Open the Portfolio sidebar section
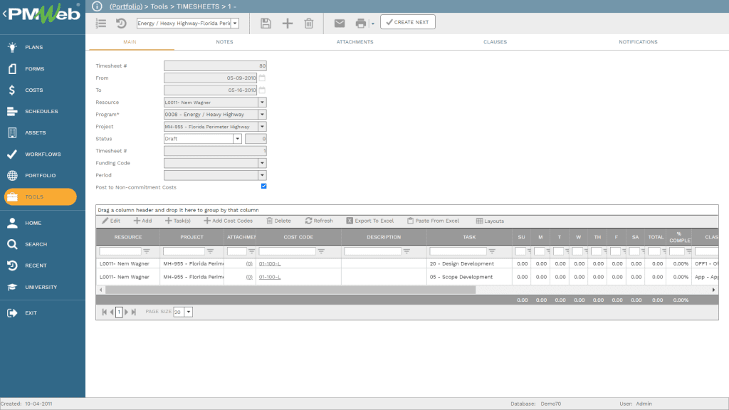This screenshot has height=410, width=729. pyautogui.click(x=40, y=175)
